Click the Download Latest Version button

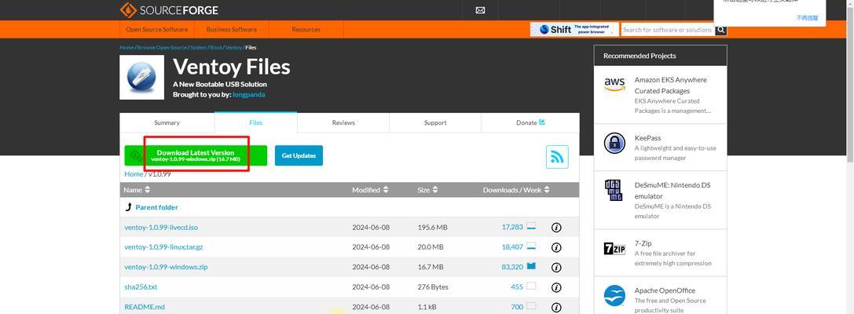196,155
